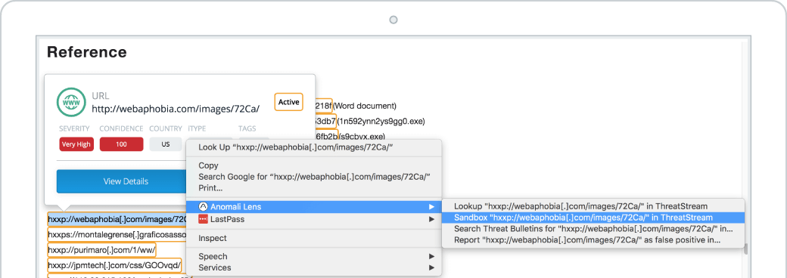Open the Anomali Lens menu entry

coord(314,206)
